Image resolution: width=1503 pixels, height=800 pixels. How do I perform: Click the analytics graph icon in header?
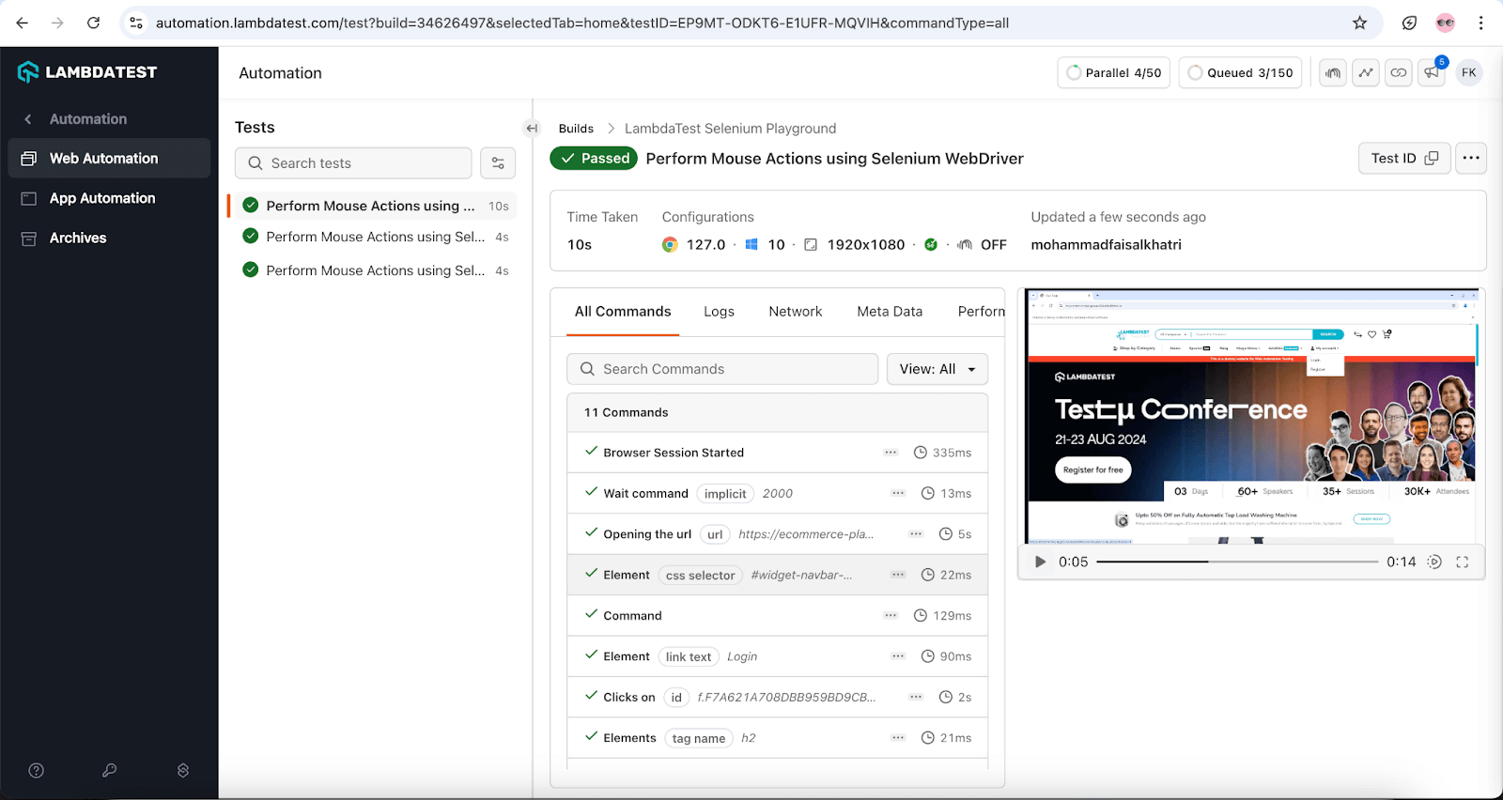click(1366, 73)
